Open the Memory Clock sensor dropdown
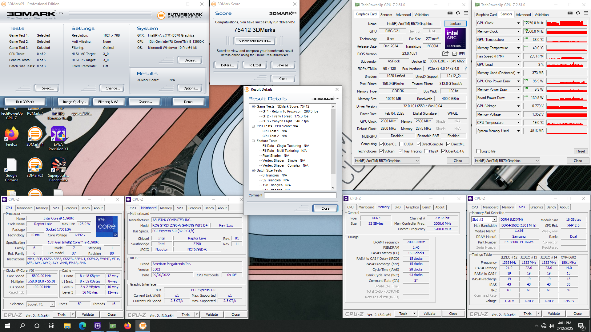 pyautogui.click(x=518, y=31)
